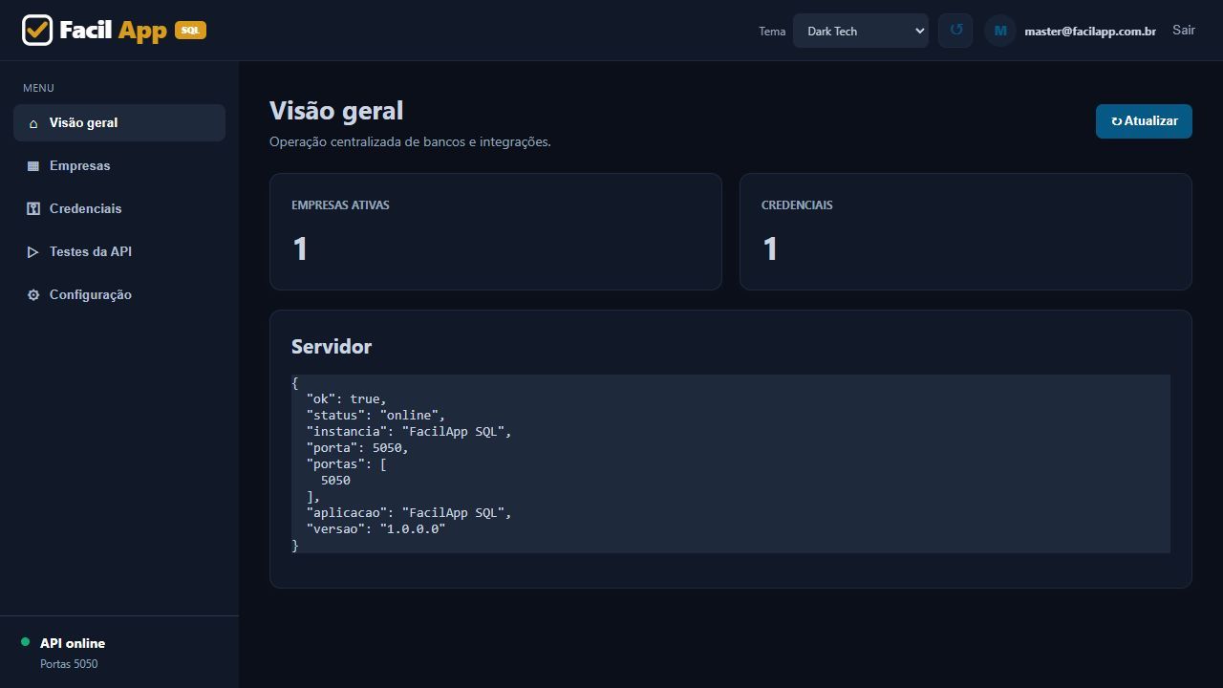Screen dimensions: 1223x688
Task: Click the Portas 5050 footer text
Action: (69, 664)
